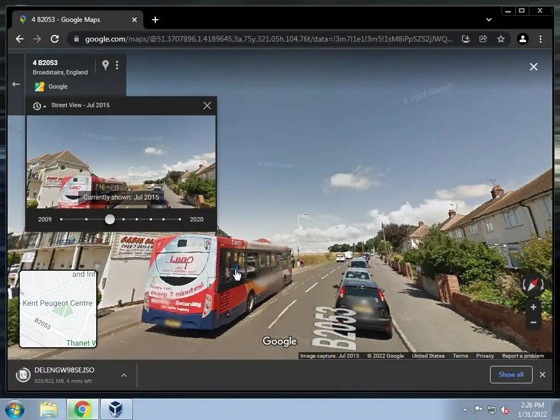
Task: Open the install app icon in address bar
Action: click(466, 39)
